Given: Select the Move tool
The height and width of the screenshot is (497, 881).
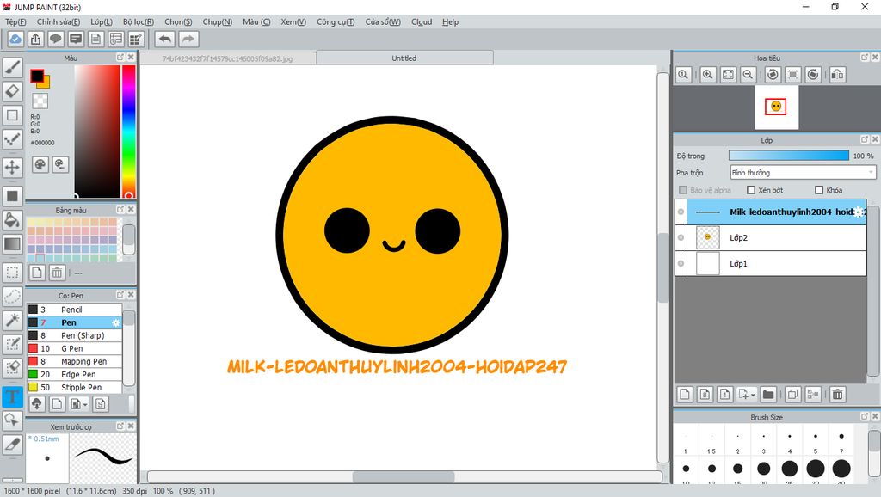Looking at the screenshot, I should (x=12, y=167).
